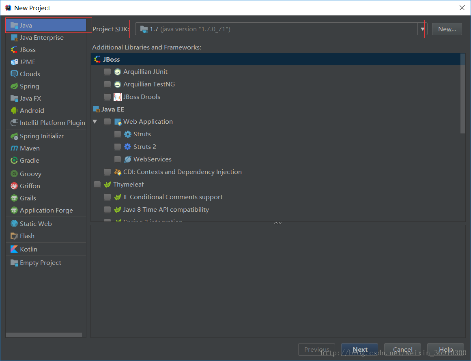Click the Empty Project icon
The image size is (471, 361).
[x=14, y=262]
